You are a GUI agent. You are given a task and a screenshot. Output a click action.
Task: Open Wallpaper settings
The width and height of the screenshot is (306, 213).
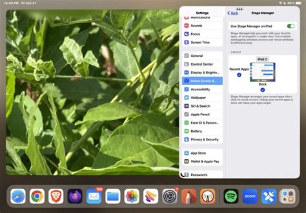202,98
